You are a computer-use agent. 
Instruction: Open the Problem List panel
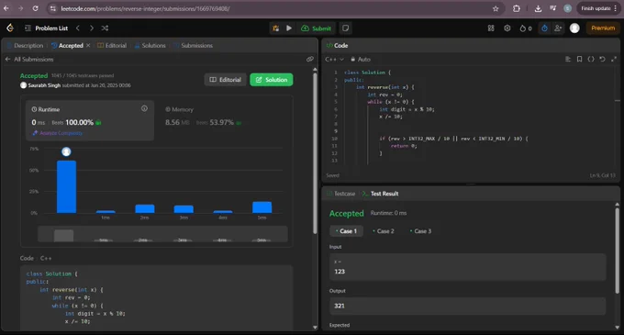click(x=47, y=28)
